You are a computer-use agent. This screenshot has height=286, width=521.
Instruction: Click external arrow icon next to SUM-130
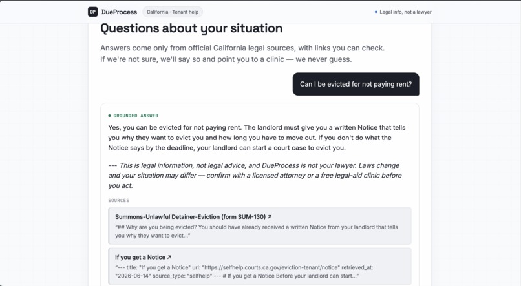coord(270,217)
